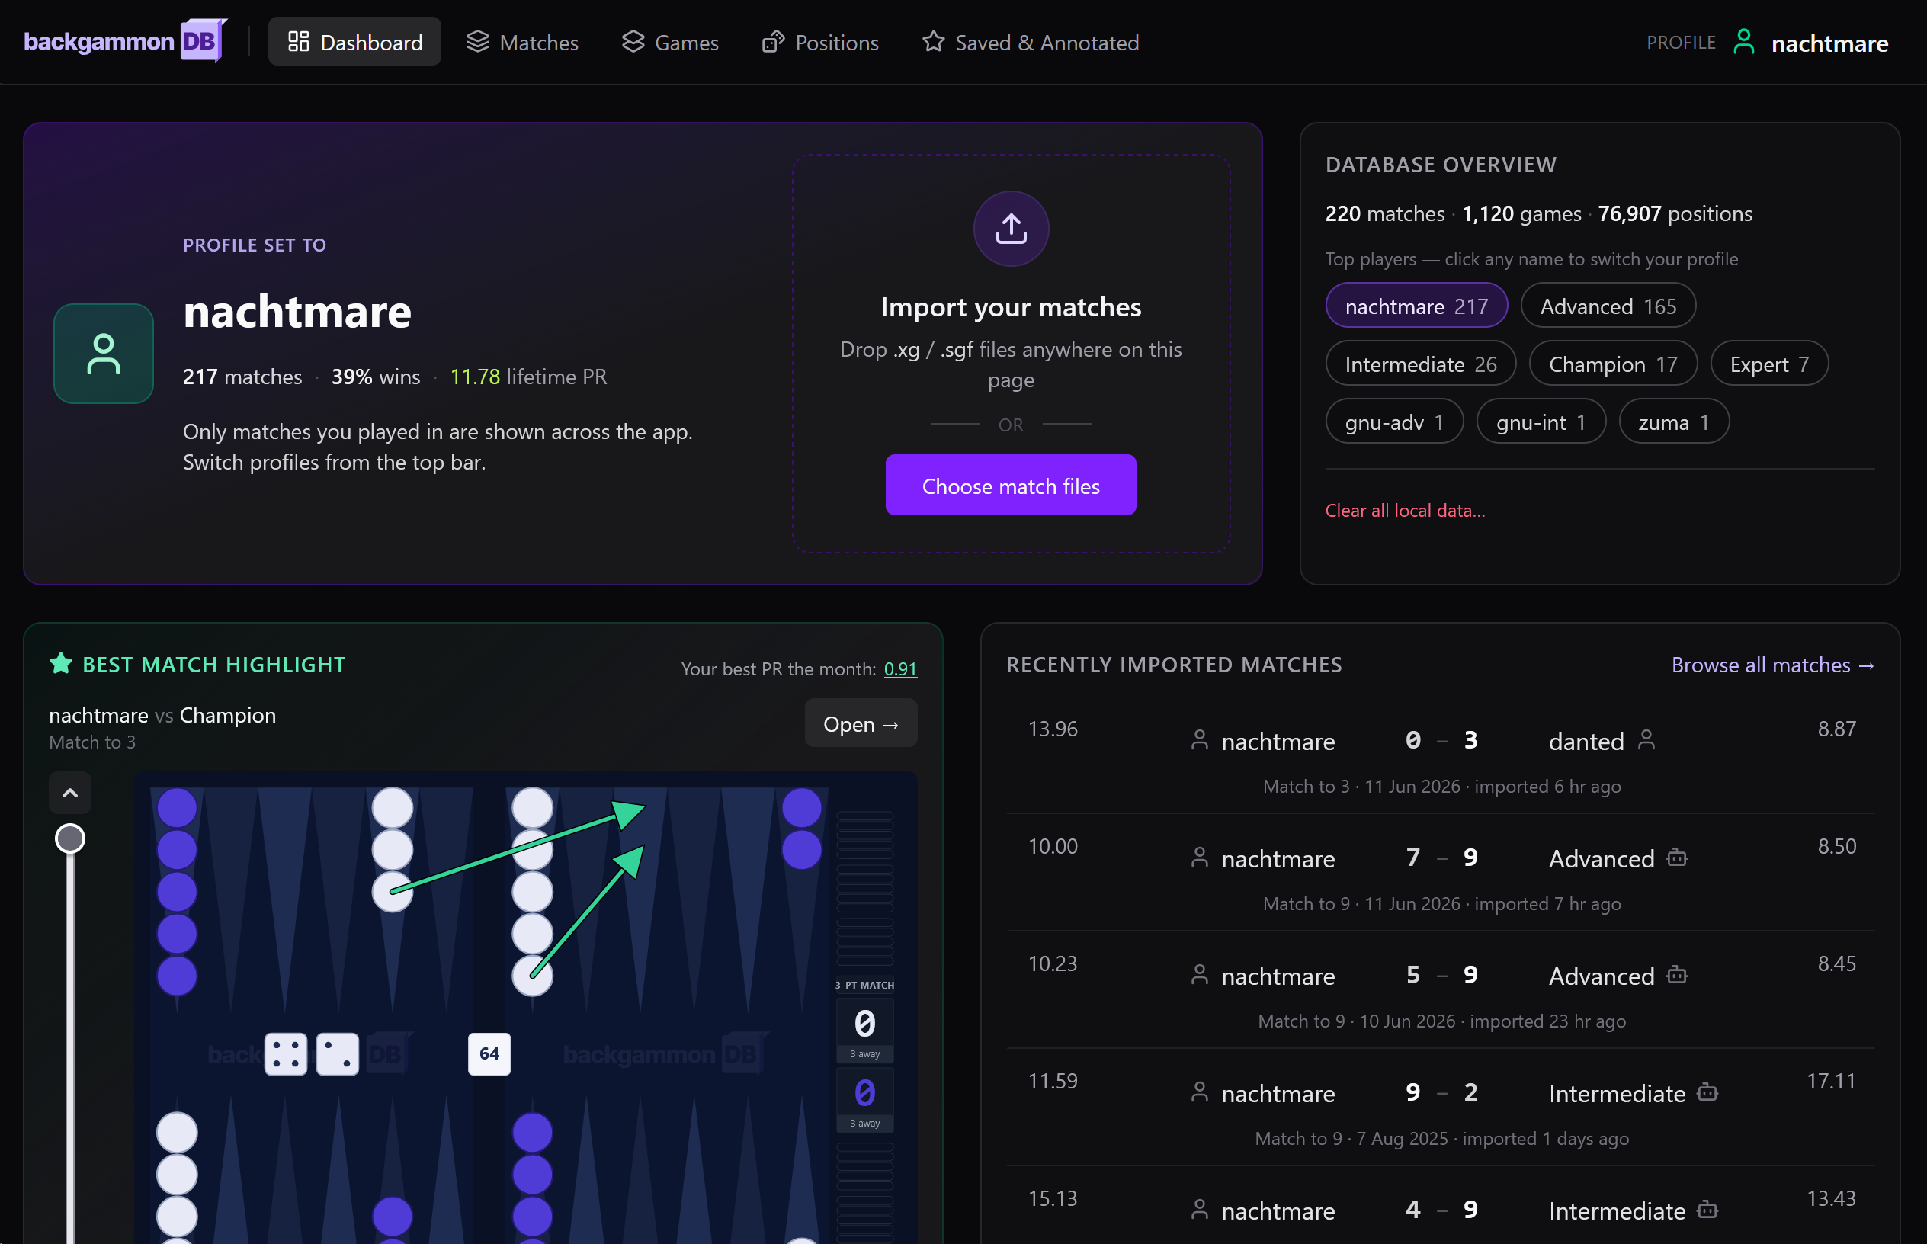Open the nachtmare 9 – 2 Intermediate match
The image size is (1927, 1244).
click(x=1440, y=1107)
